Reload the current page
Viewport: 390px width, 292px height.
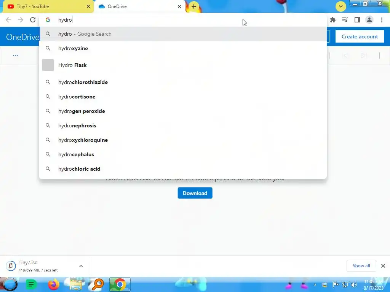(x=33, y=20)
